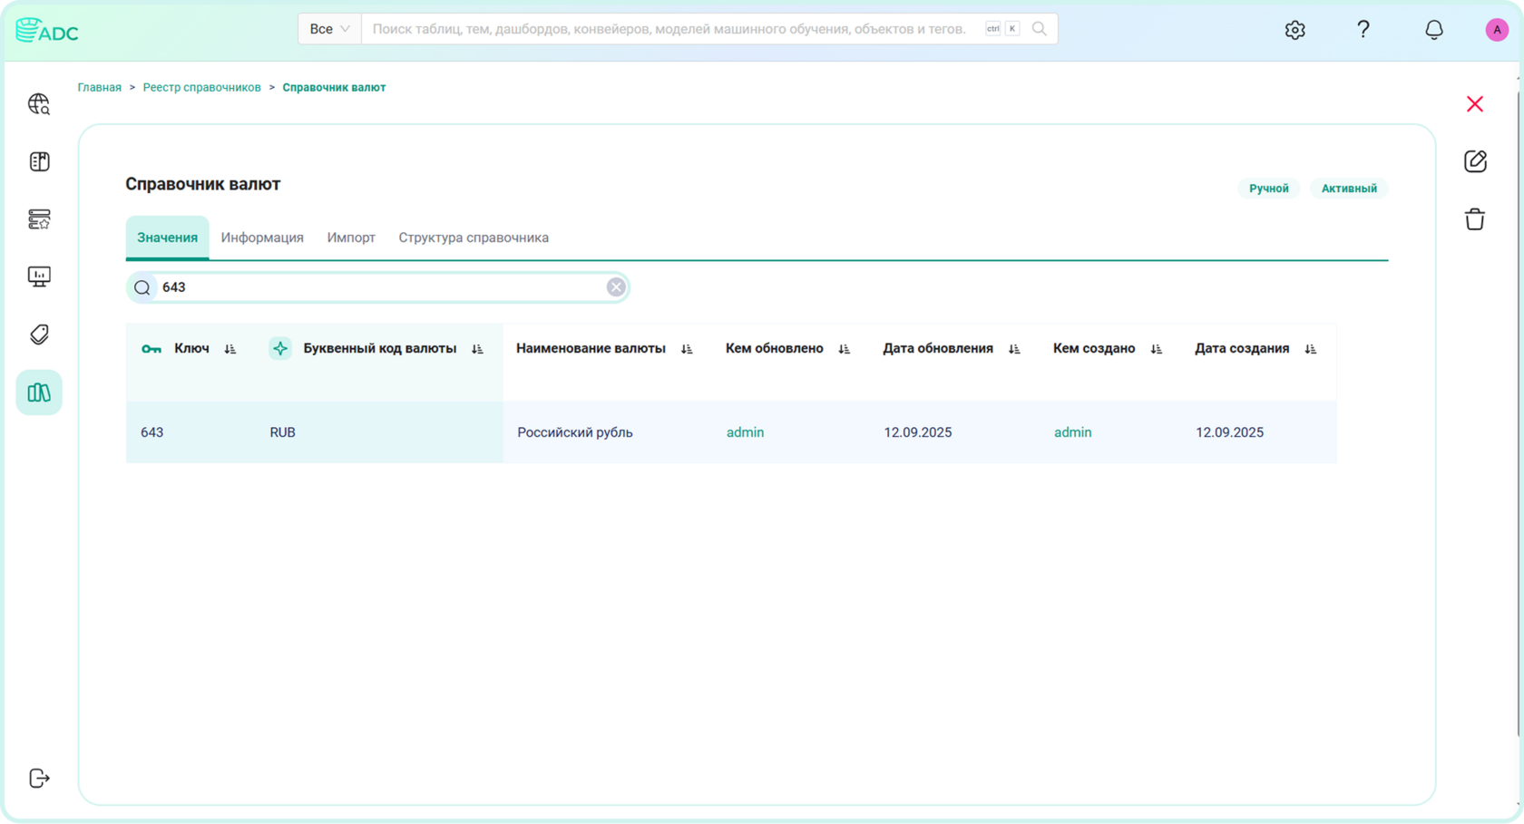Sort by Наименование валюты column
The width and height of the screenshot is (1524, 824).
[x=688, y=349]
